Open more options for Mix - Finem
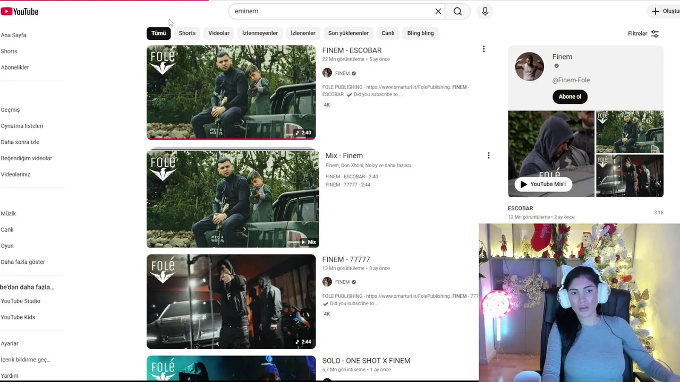 point(488,155)
